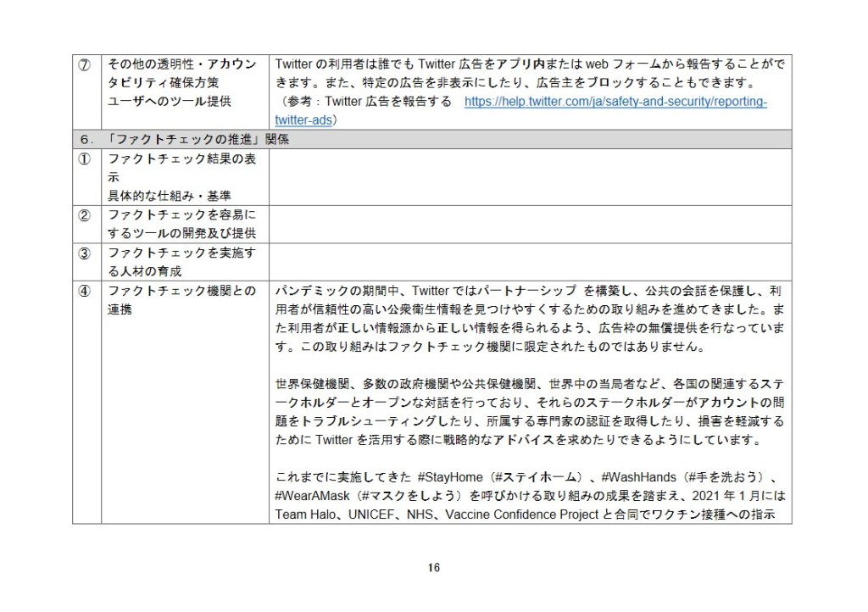Click the circled number ① cell

pos(86,159)
